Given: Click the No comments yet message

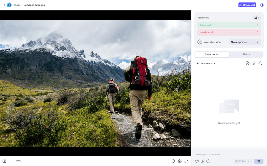Looking at the screenshot, I should coord(229,123).
